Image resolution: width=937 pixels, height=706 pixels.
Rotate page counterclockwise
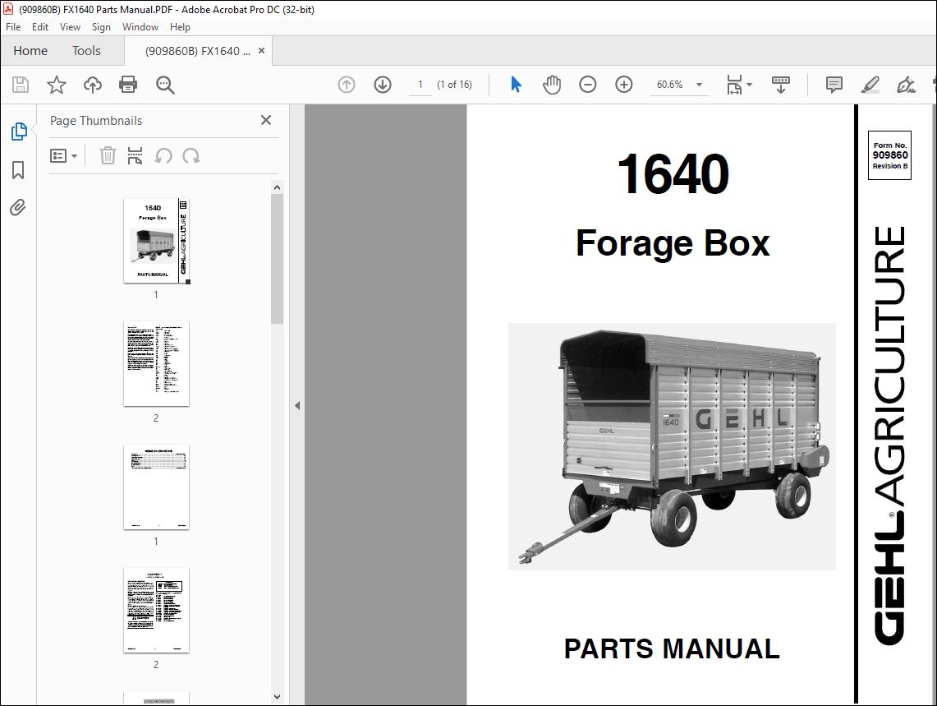click(163, 156)
